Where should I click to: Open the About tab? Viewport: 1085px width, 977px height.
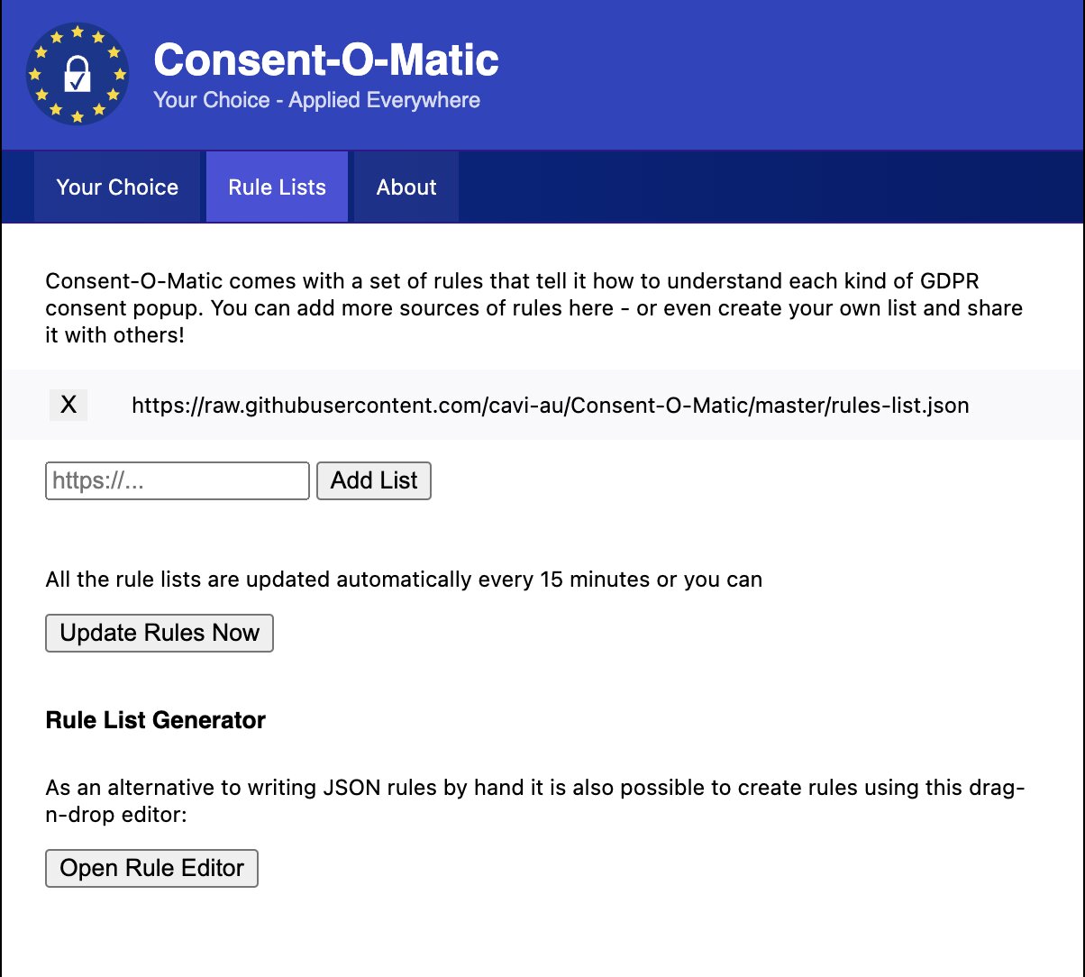click(406, 187)
